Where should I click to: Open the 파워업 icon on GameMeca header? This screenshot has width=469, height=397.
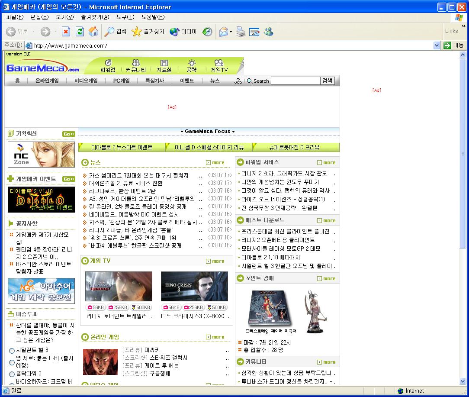(108, 66)
